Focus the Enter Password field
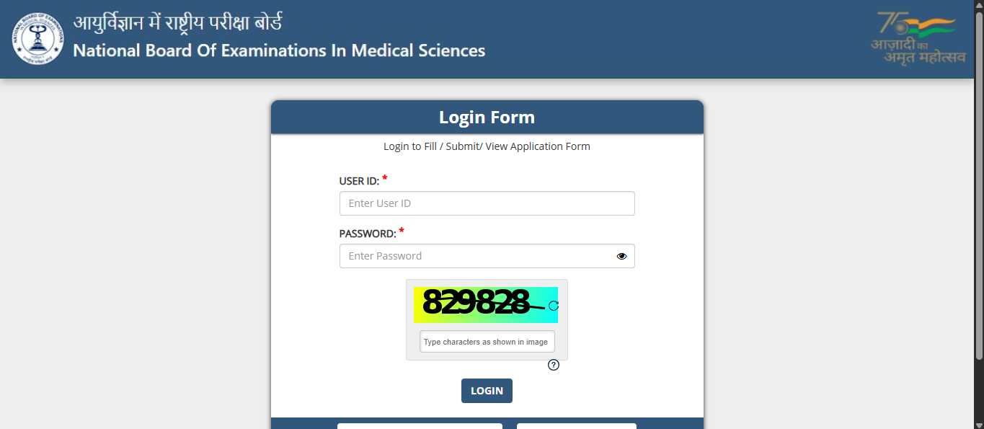The height and width of the screenshot is (429, 984). [476, 256]
